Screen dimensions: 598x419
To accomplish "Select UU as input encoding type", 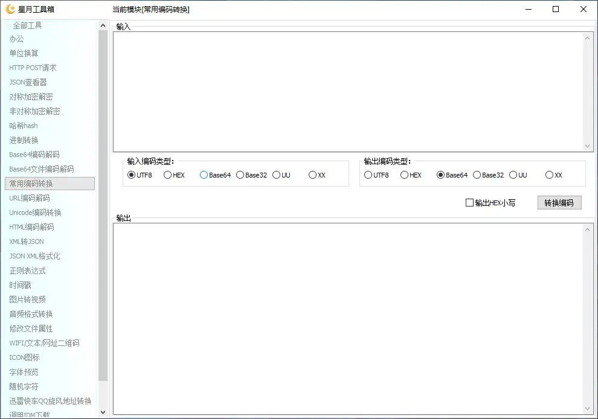I will (281, 175).
